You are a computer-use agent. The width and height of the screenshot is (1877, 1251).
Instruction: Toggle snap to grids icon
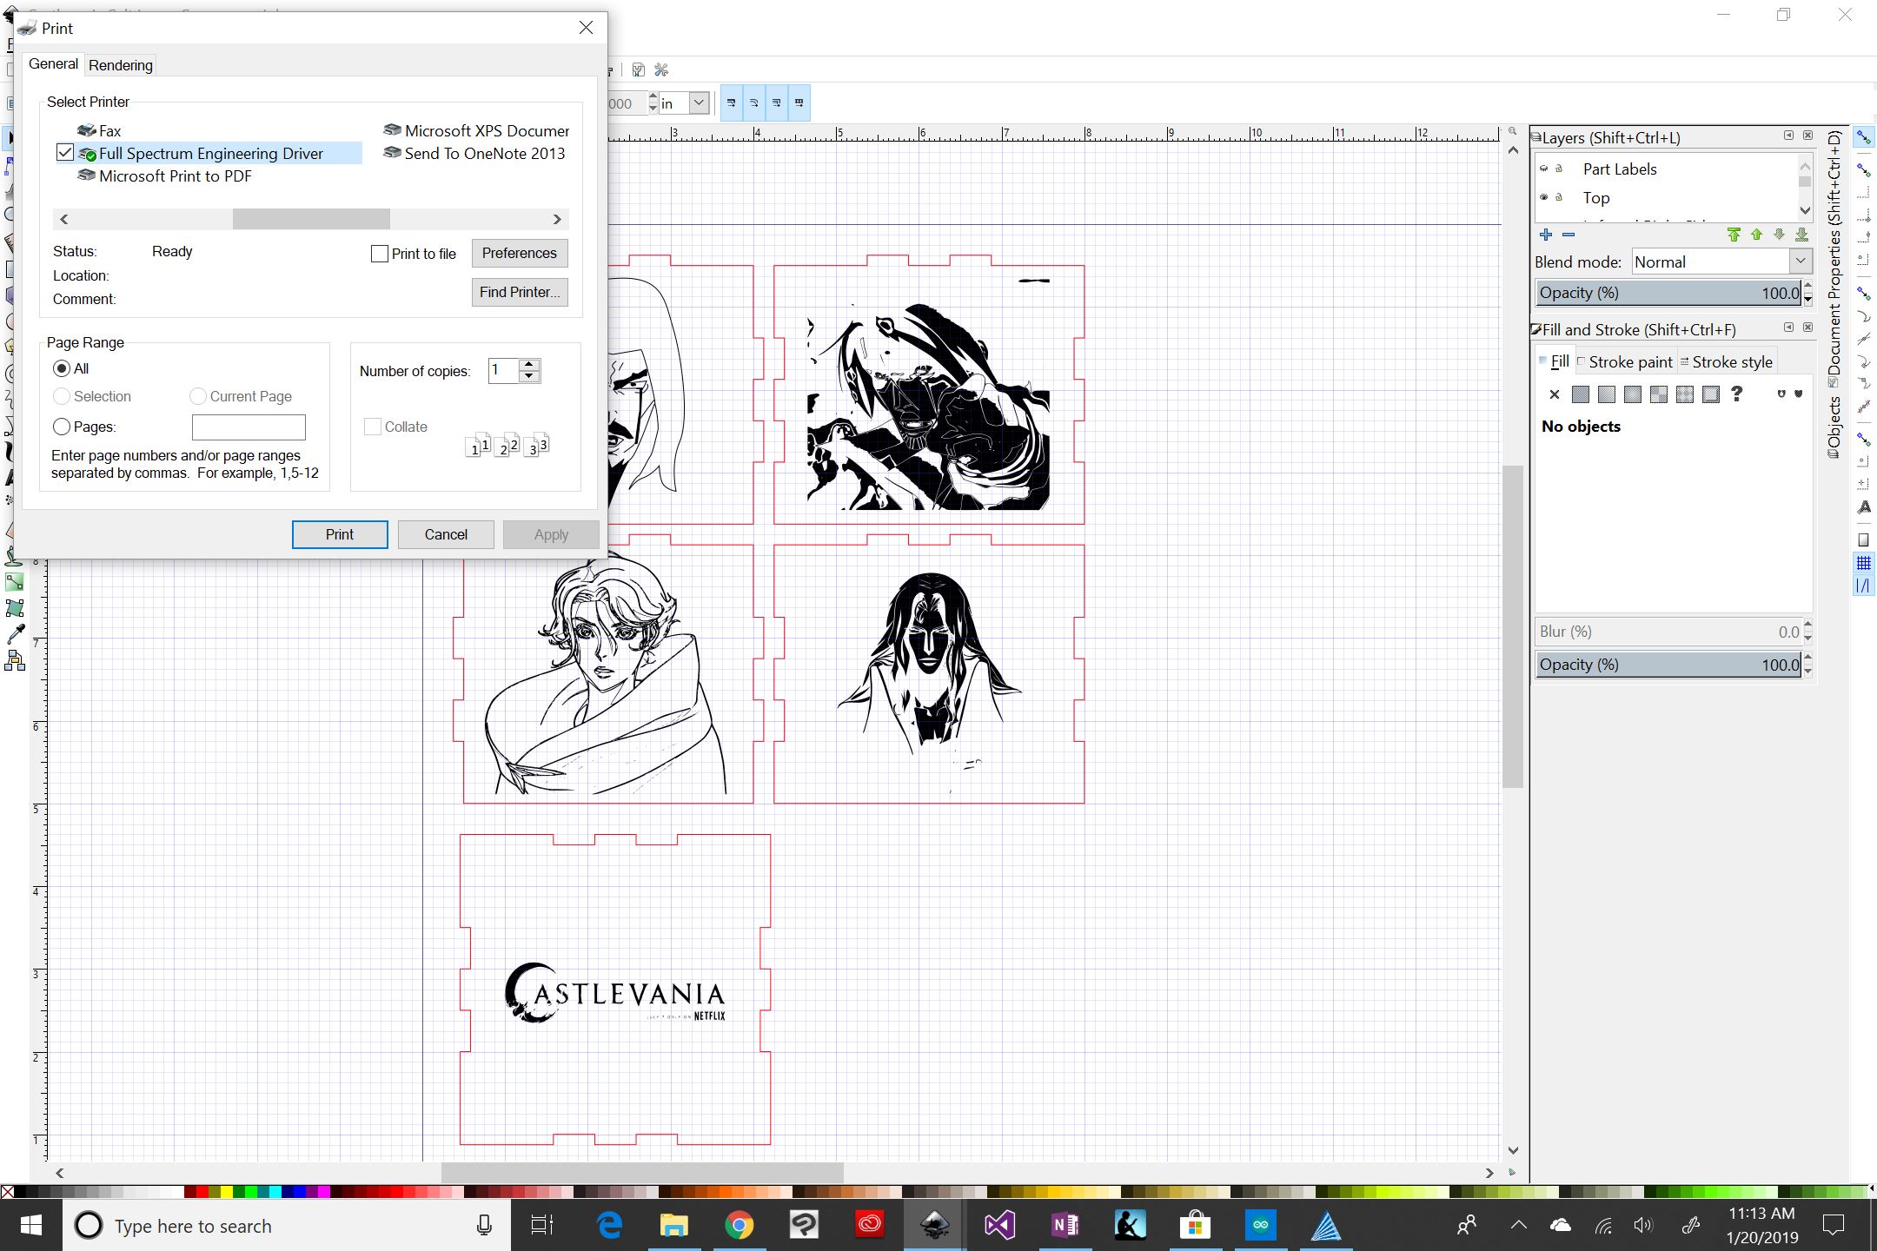tap(1863, 563)
